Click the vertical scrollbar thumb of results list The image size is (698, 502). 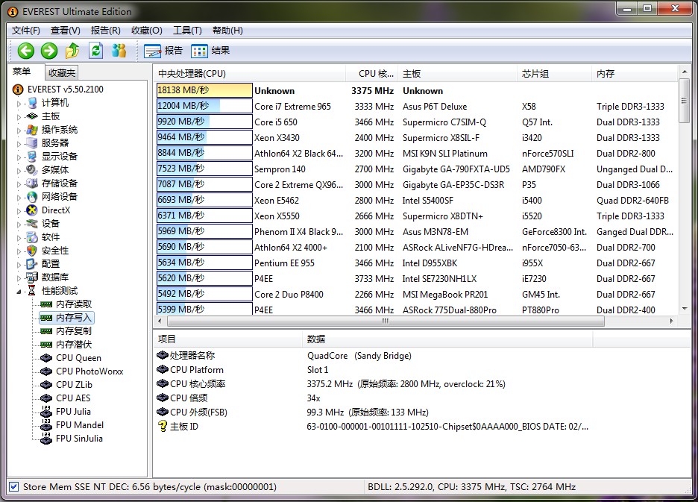tap(684, 101)
